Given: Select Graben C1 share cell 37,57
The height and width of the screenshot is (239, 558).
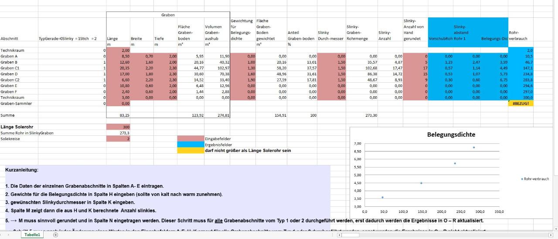Looking at the screenshot, I should [302, 68].
